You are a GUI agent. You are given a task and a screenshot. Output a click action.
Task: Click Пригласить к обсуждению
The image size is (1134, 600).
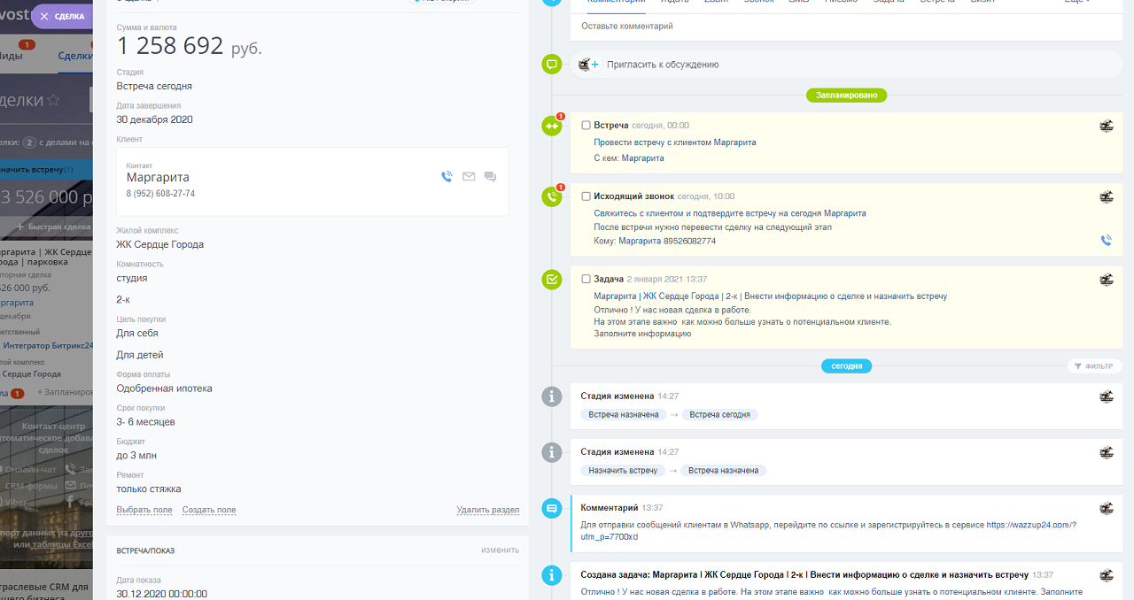pos(663,65)
